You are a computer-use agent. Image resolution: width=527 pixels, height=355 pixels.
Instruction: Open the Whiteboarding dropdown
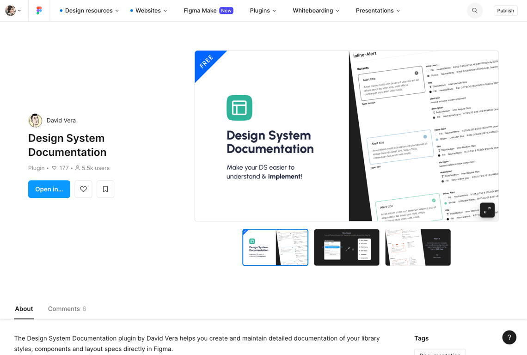pyautogui.click(x=316, y=10)
